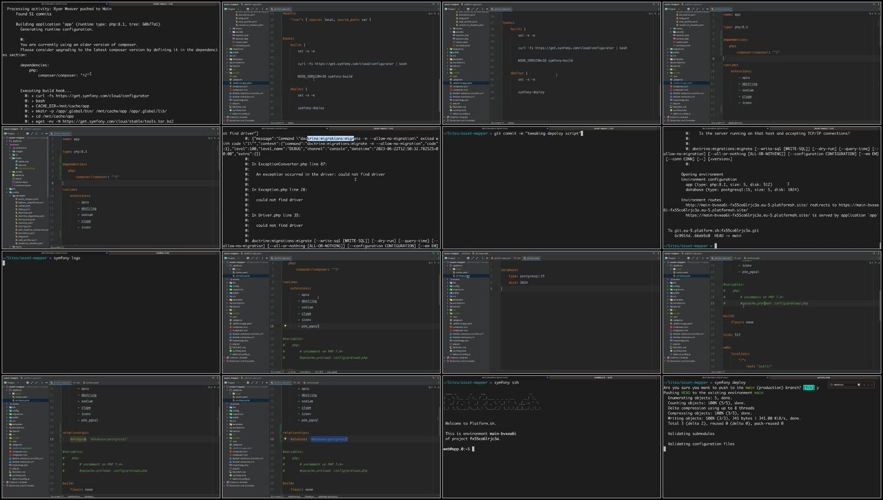This screenshot has height=500, width=883.
Task: Click the lightbulb icon beside the pdo_pgsql line
Action: tap(285, 326)
